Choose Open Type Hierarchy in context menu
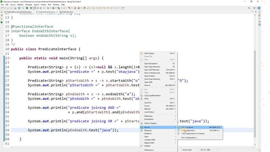Screen dimensions: 270x152 (158, 67)
